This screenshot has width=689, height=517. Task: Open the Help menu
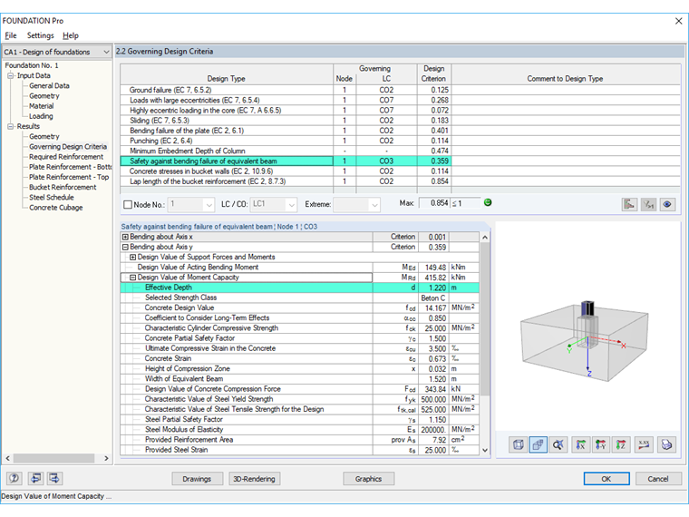pyautogui.click(x=71, y=35)
